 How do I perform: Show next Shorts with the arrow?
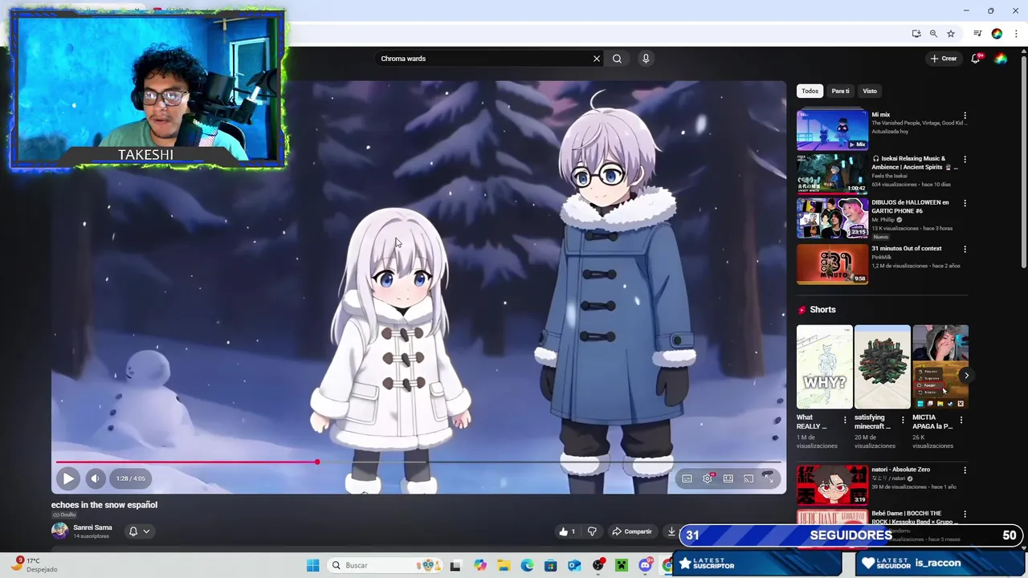coord(966,375)
